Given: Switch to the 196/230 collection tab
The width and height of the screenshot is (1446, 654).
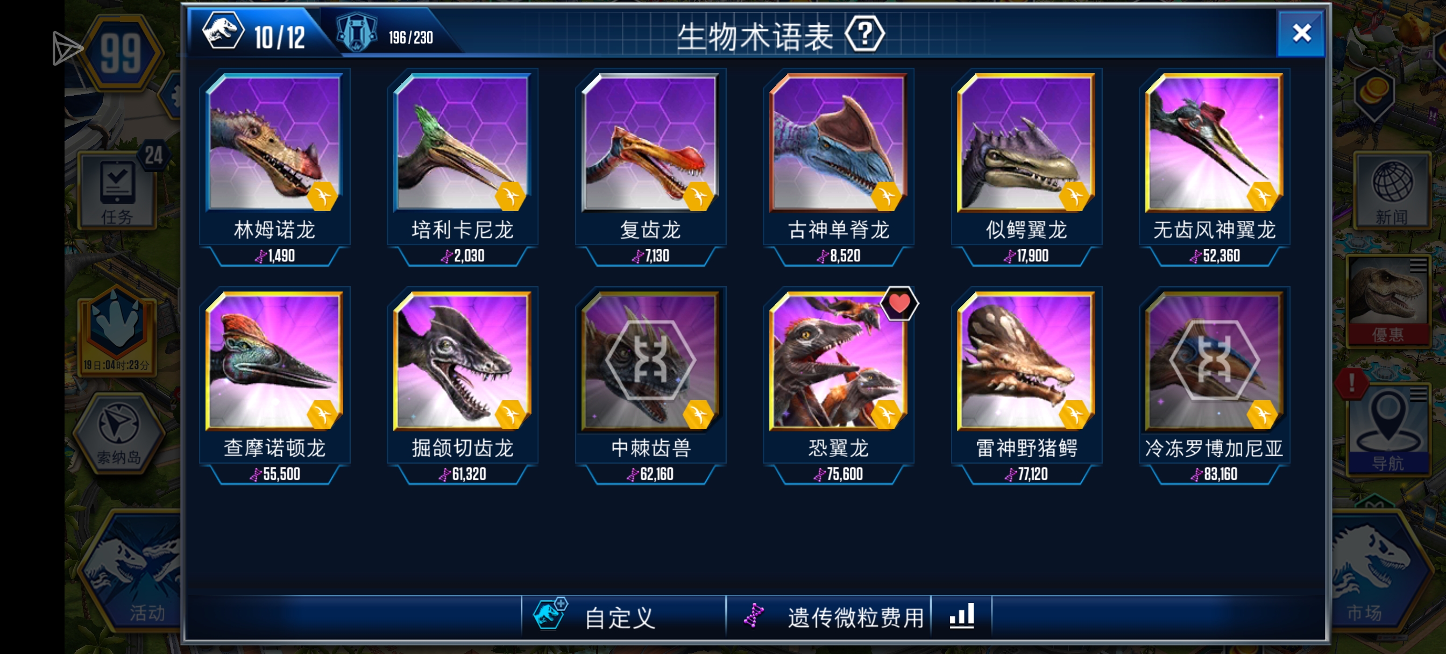Looking at the screenshot, I should 387,34.
